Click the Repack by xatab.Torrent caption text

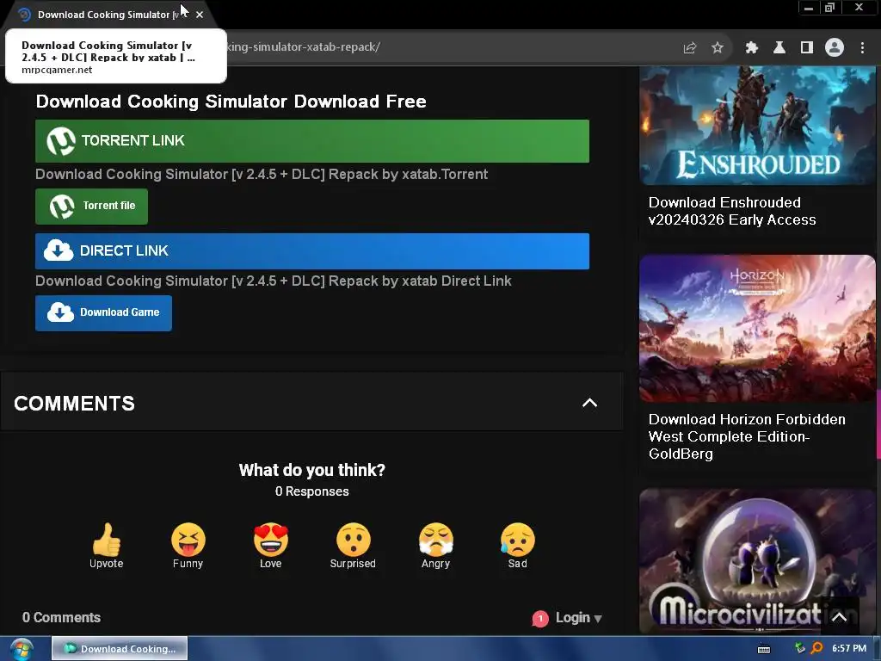click(262, 174)
